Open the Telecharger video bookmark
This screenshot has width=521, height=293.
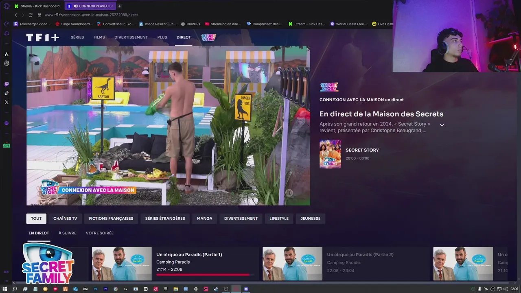(x=32, y=24)
